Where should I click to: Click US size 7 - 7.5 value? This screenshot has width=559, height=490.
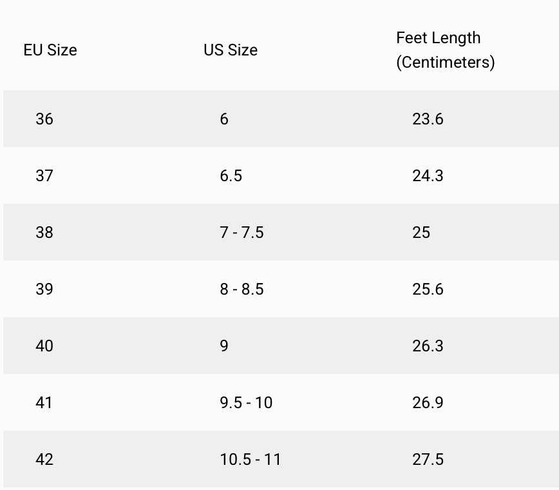(x=242, y=233)
